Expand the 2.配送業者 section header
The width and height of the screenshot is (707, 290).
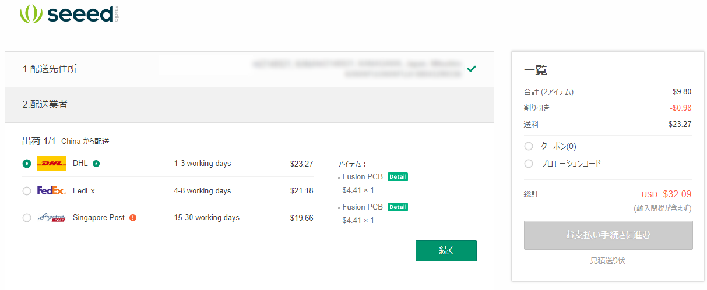249,105
